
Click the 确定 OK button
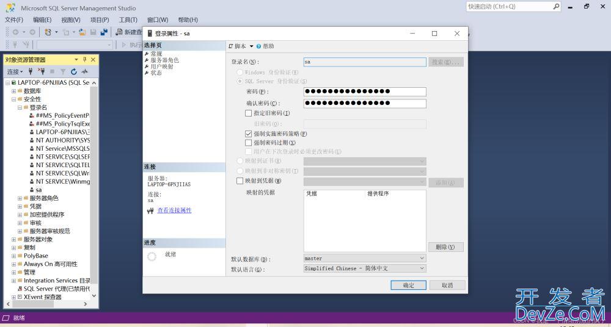pos(408,285)
